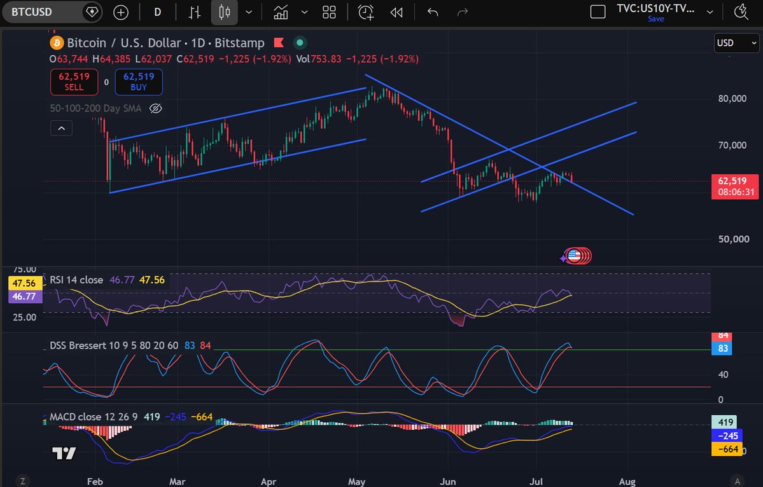Click the purple 46.77 RSI value tag
Viewport: 763px width, 487px height.
(24, 296)
